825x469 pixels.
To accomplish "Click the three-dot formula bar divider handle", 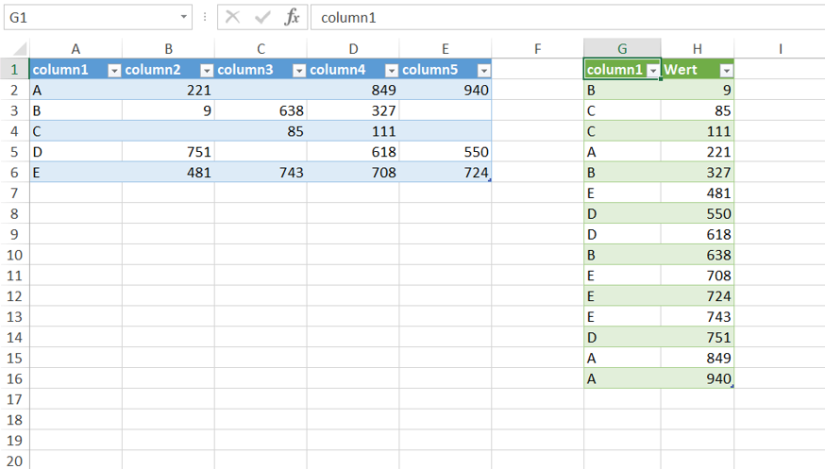I will point(205,17).
